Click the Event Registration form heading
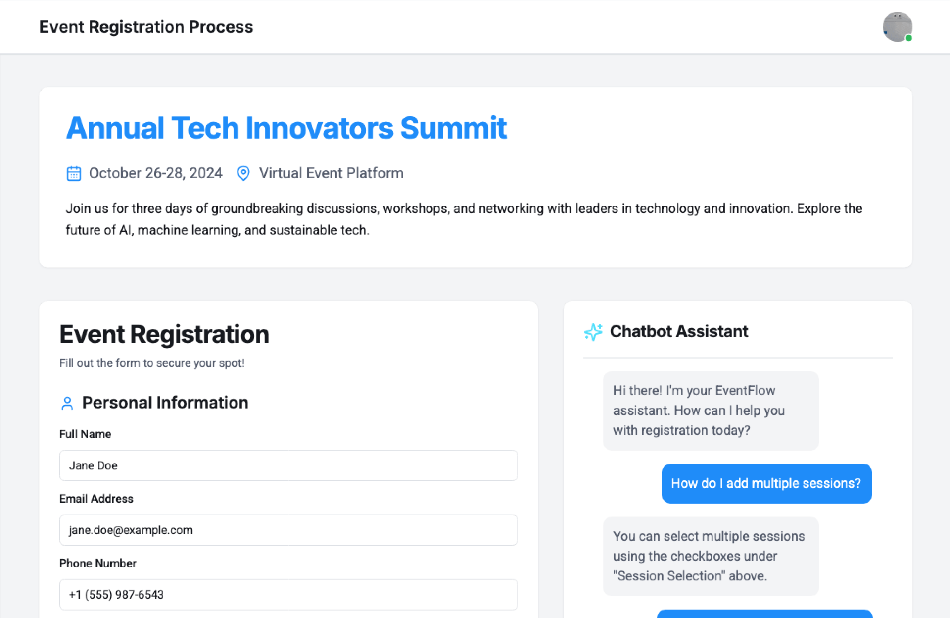The height and width of the screenshot is (618, 950). click(x=164, y=334)
